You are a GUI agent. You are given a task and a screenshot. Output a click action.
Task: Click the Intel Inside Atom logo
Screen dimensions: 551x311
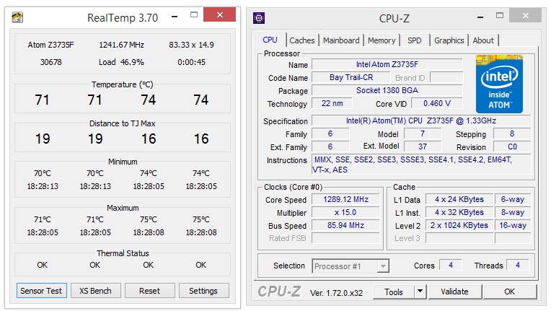point(499,83)
